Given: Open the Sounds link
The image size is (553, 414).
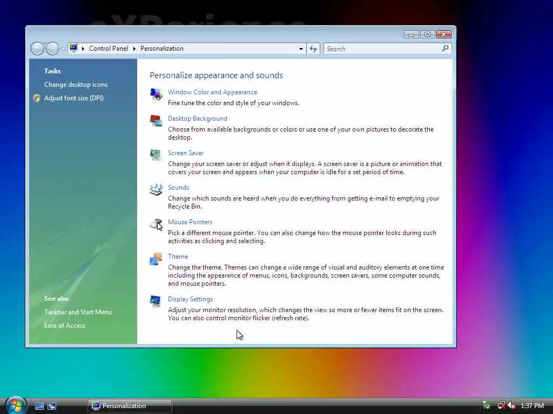Looking at the screenshot, I should [178, 188].
